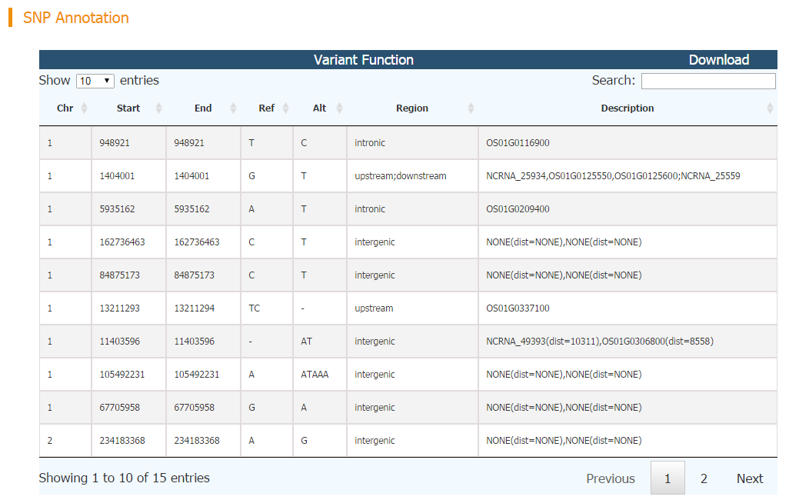This screenshot has width=809, height=500.
Task: Click the Showing 1 to 10 of 15 entries text
Action: [125, 478]
